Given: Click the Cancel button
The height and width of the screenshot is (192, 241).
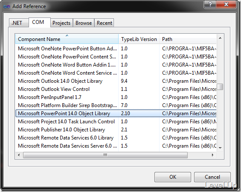Looking at the screenshot, I should pyautogui.click(x=212, y=177).
